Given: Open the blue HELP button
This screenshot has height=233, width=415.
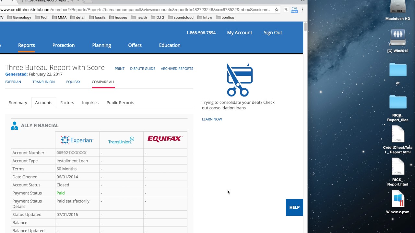Looking at the screenshot, I should (x=294, y=207).
